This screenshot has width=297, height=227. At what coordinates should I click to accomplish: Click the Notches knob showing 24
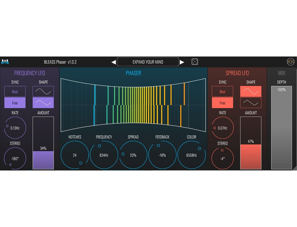click(75, 155)
